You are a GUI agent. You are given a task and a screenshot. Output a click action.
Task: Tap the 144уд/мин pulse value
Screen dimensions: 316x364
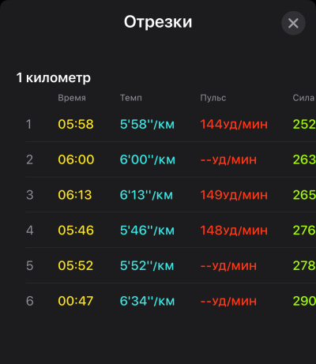[234, 124]
